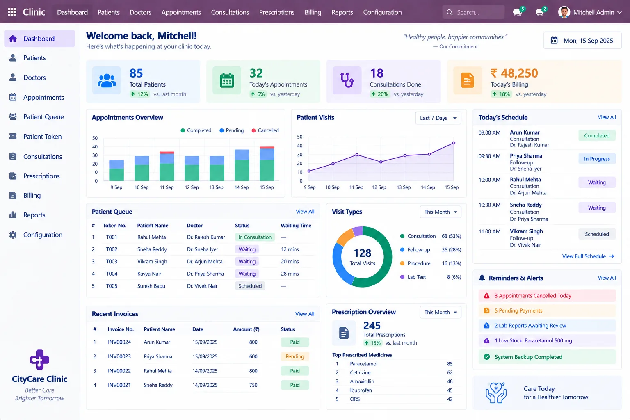Click View Full Schedule link

(x=588, y=256)
